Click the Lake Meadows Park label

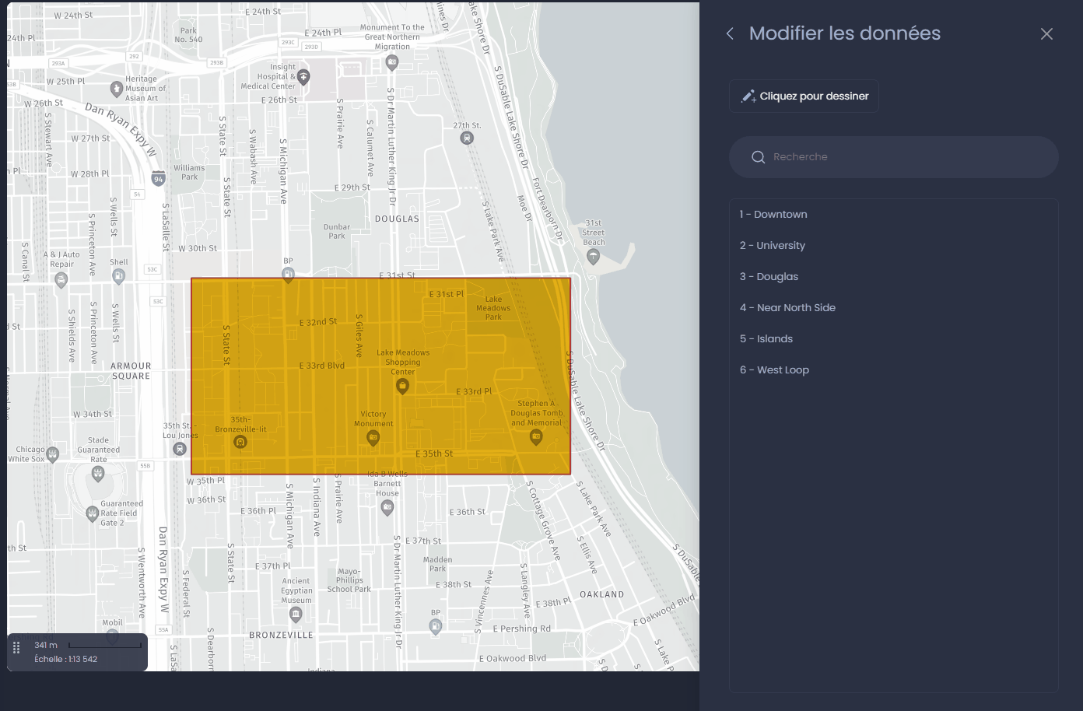493,308
